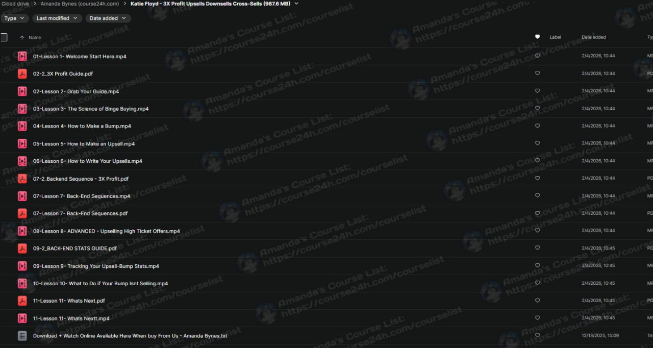
Task: Click the PDF icon of 07-2_Backend Sequence - 3X Profit.pdf
Action: [22, 179]
